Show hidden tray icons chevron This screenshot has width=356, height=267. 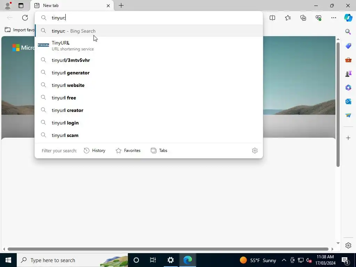(x=284, y=260)
